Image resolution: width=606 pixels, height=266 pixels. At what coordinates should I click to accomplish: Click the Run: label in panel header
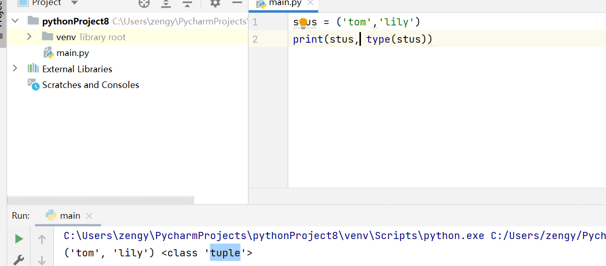[x=20, y=216]
